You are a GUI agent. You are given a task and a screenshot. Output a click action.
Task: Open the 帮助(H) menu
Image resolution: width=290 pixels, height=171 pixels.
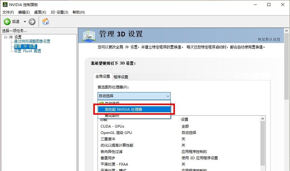[x=79, y=12]
